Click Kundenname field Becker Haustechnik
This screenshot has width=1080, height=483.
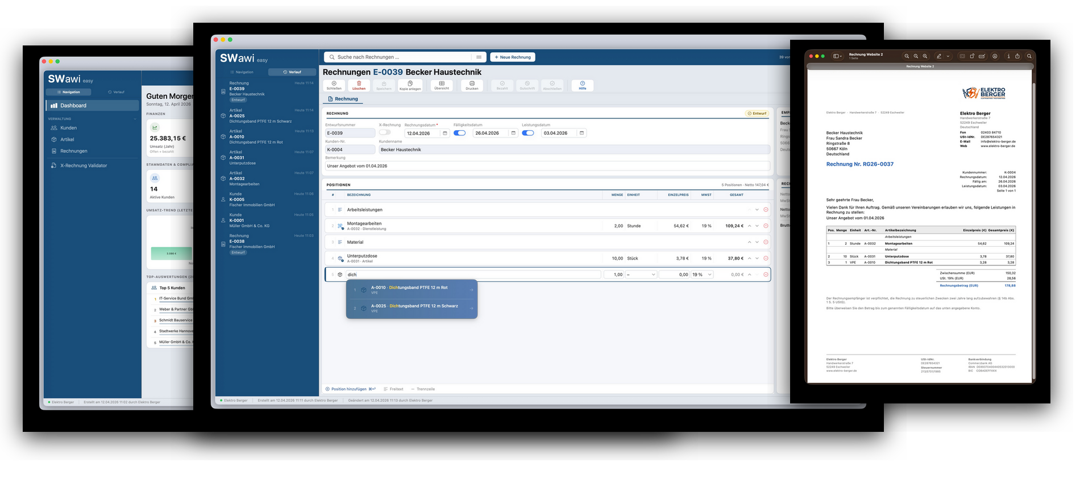pyautogui.click(x=574, y=149)
